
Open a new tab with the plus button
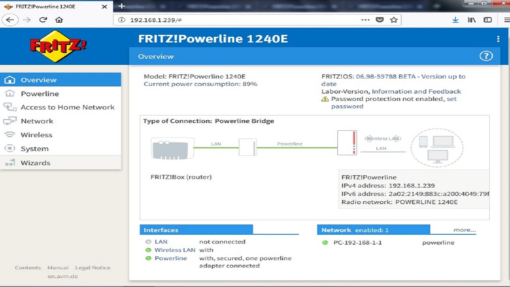(122, 6)
